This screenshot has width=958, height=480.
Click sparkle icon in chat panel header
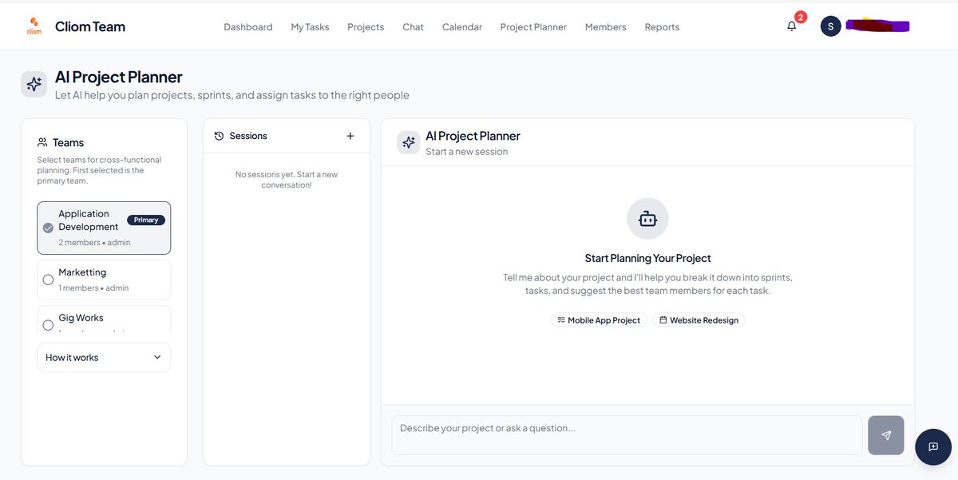[409, 142]
